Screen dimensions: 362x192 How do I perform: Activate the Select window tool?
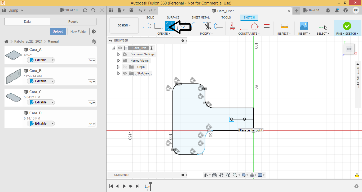pyautogui.click(x=323, y=26)
